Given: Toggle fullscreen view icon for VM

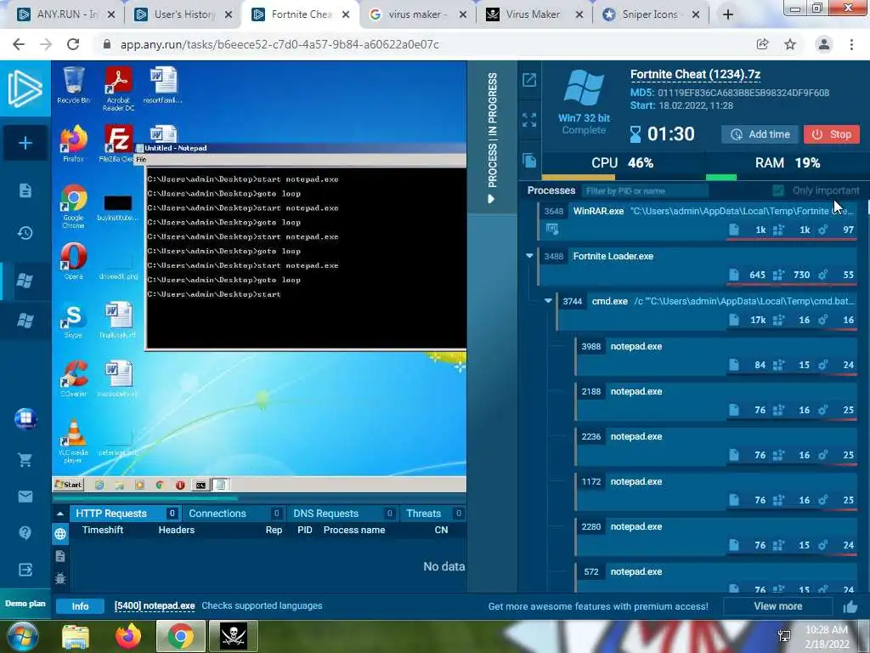Looking at the screenshot, I should (529, 120).
